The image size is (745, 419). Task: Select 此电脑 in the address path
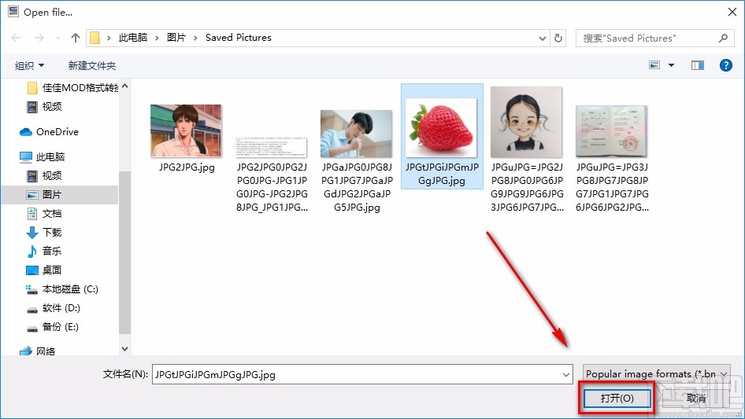coord(132,38)
